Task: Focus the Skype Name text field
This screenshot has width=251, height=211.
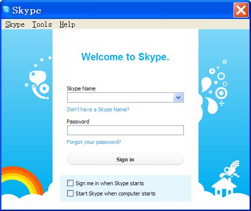Action: coord(121,98)
